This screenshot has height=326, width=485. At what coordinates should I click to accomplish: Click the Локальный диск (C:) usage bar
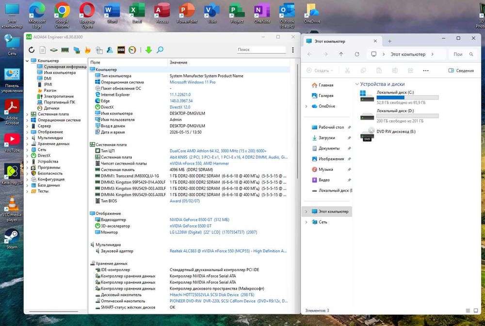407,98
